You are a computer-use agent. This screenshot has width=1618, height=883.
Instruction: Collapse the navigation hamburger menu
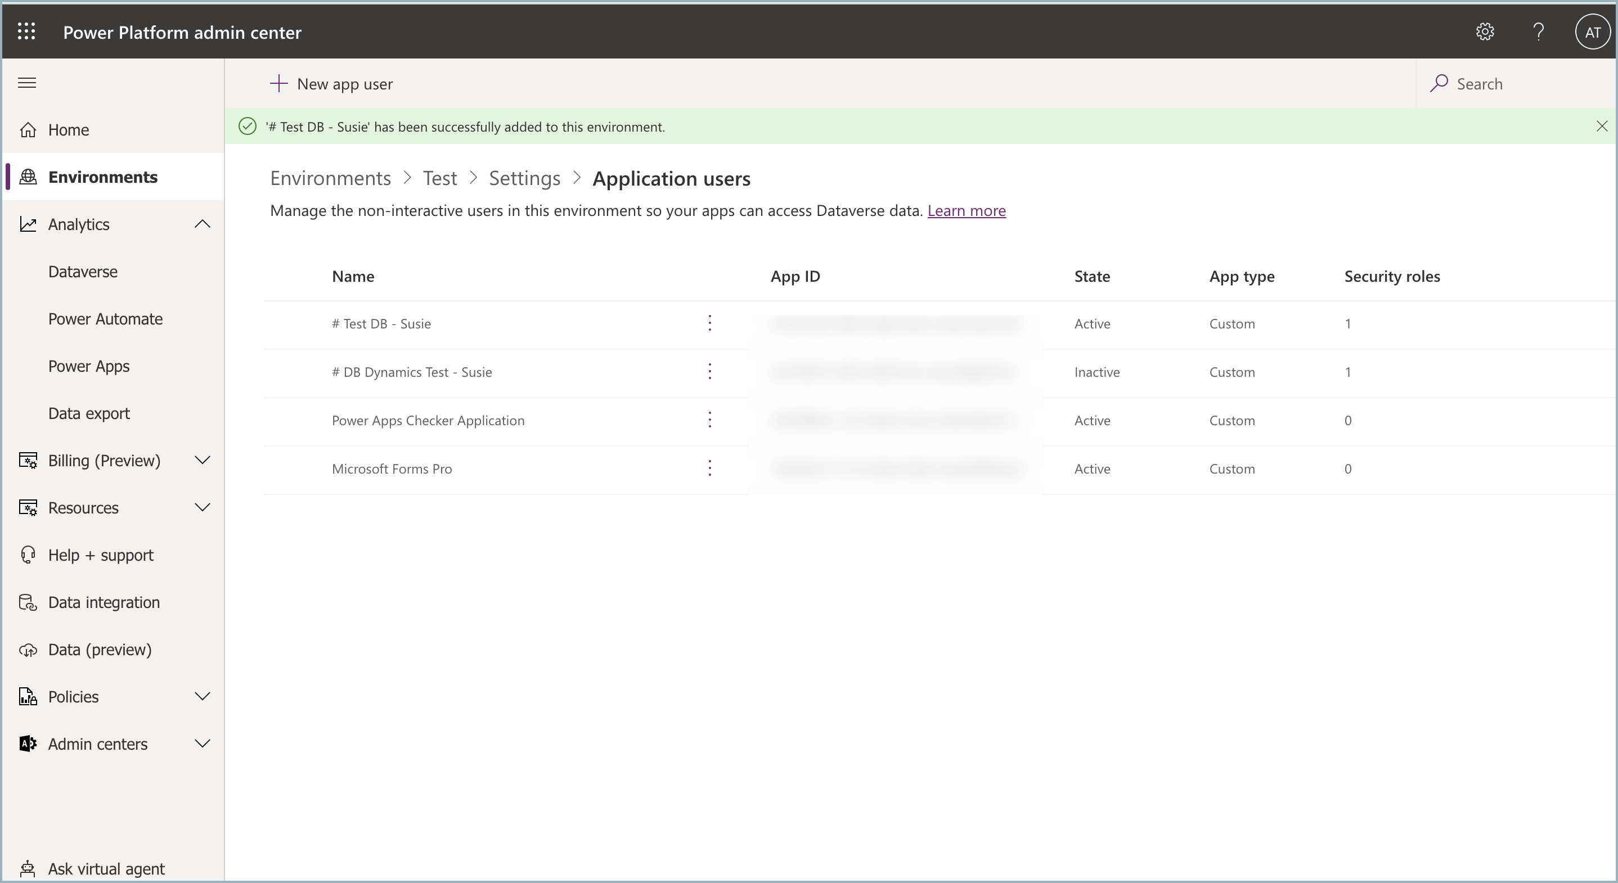click(x=27, y=82)
